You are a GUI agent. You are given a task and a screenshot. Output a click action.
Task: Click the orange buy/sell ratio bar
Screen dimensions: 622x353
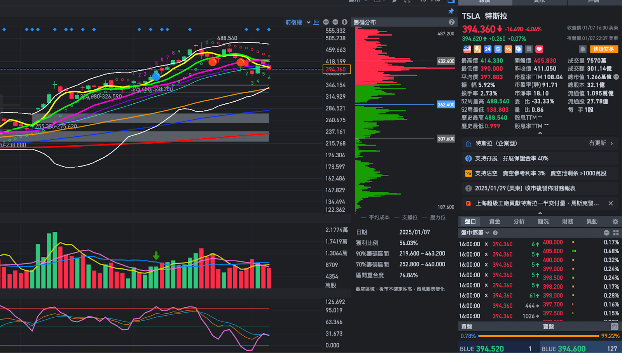[x=539, y=336]
